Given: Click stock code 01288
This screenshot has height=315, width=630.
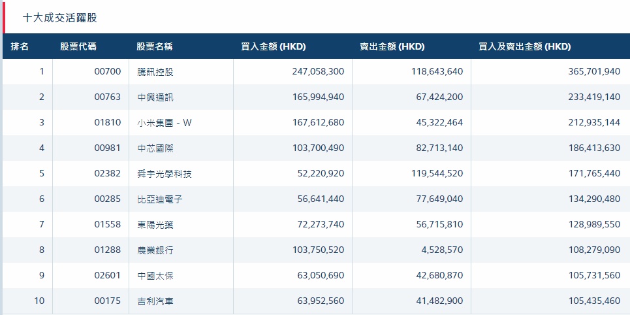Looking at the screenshot, I should click(x=108, y=250).
